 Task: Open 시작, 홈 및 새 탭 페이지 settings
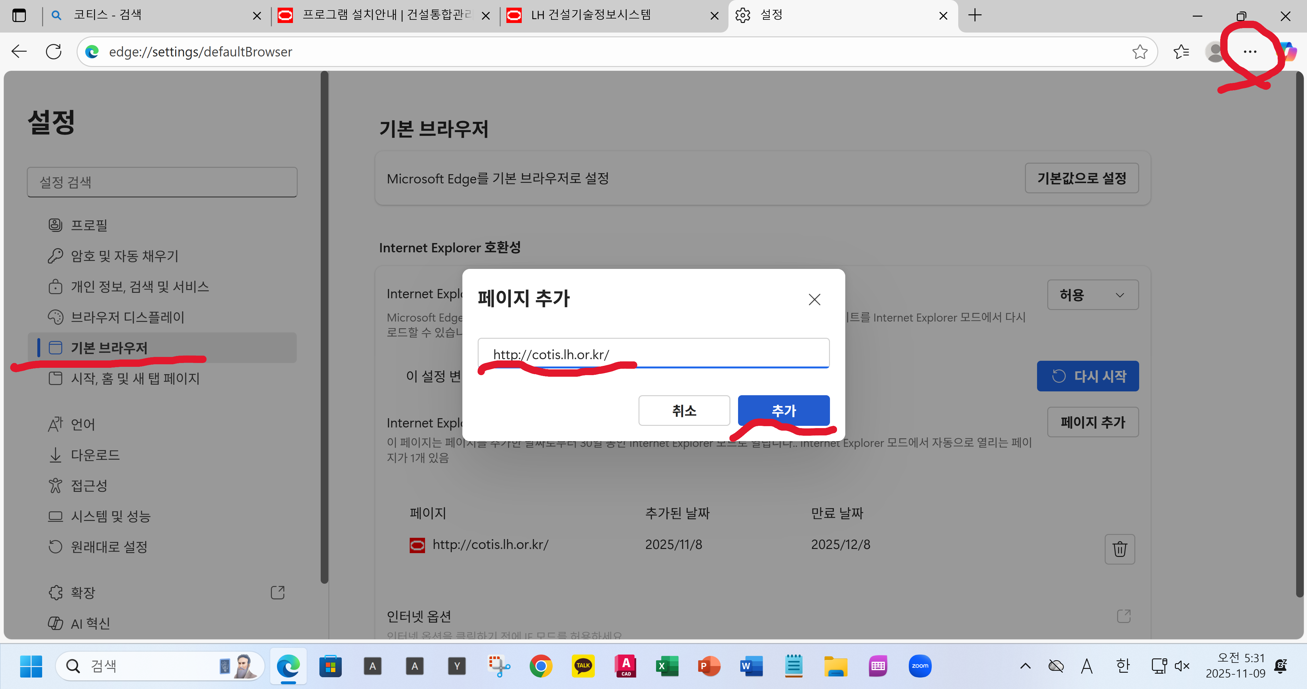tap(135, 378)
